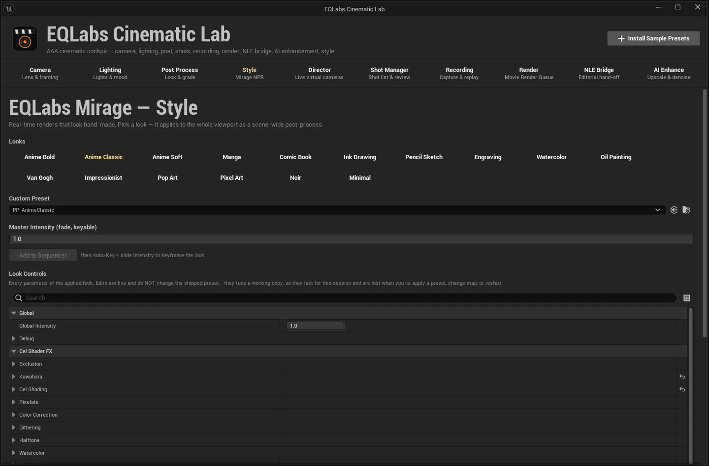Expand the Cel Shading row
Viewport: 709px width, 466px height.
(x=13, y=390)
